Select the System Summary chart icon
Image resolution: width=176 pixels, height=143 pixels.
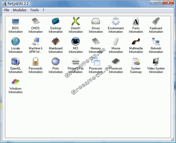click(x=136, y=61)
